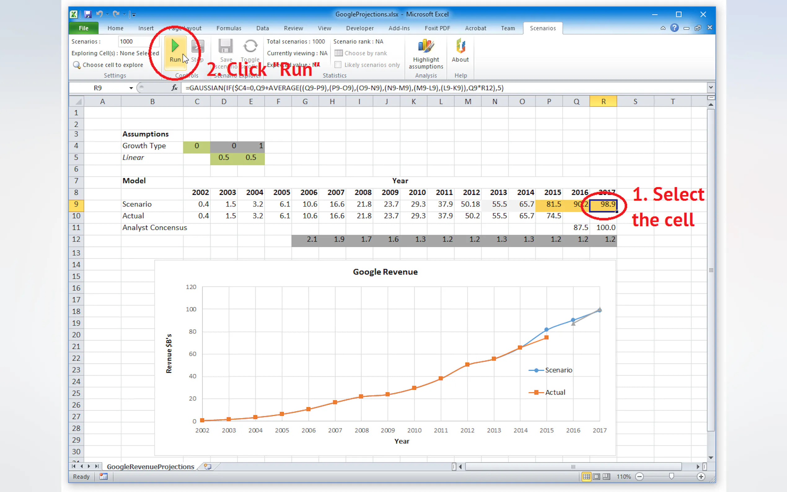Enable Likely scenarios only checkbox
Screen dimensions: 787x492
338,65
